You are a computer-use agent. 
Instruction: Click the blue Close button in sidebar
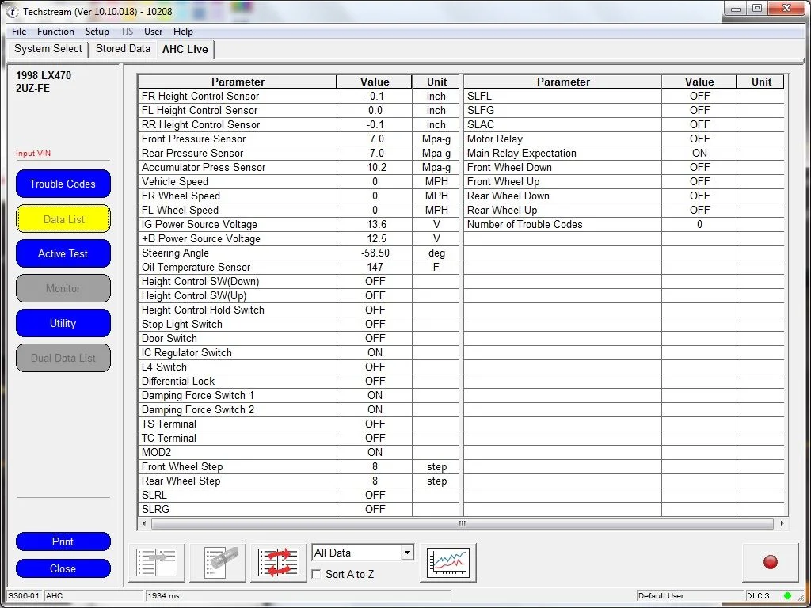63,568
